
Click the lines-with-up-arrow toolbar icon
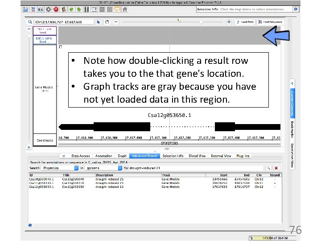94,9
